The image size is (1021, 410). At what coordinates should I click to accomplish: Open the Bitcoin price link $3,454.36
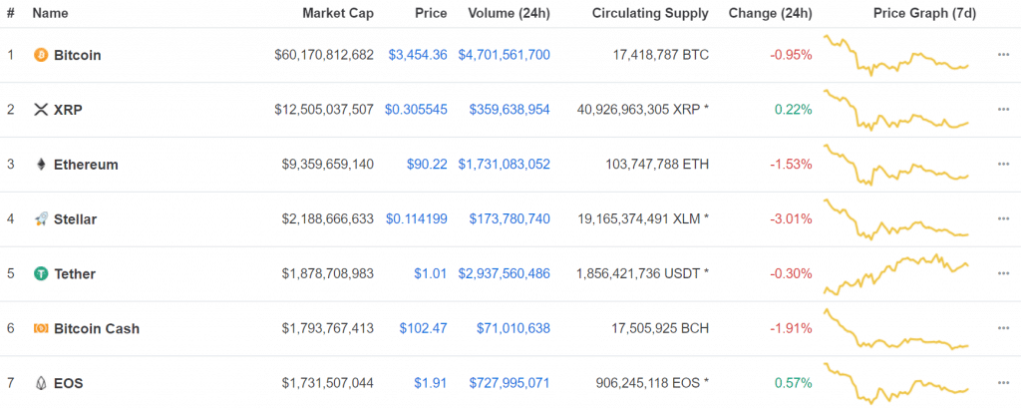pos(418,55)
